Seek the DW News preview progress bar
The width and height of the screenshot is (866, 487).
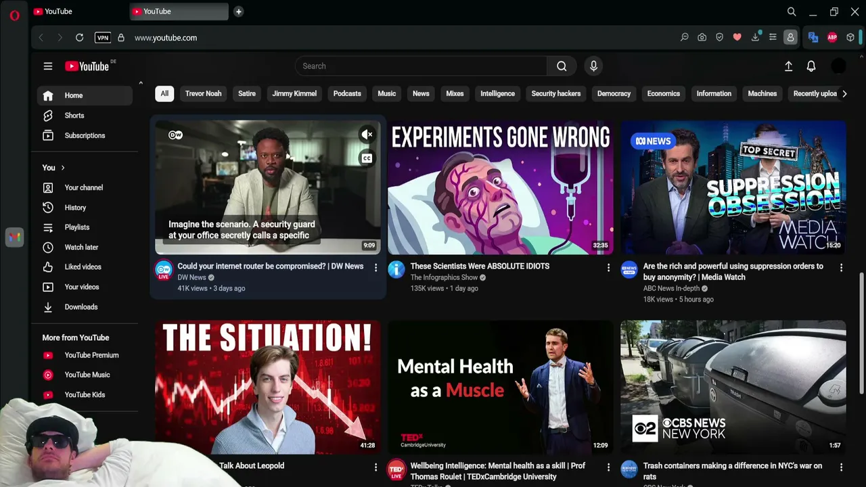click(x=268, y=254)
